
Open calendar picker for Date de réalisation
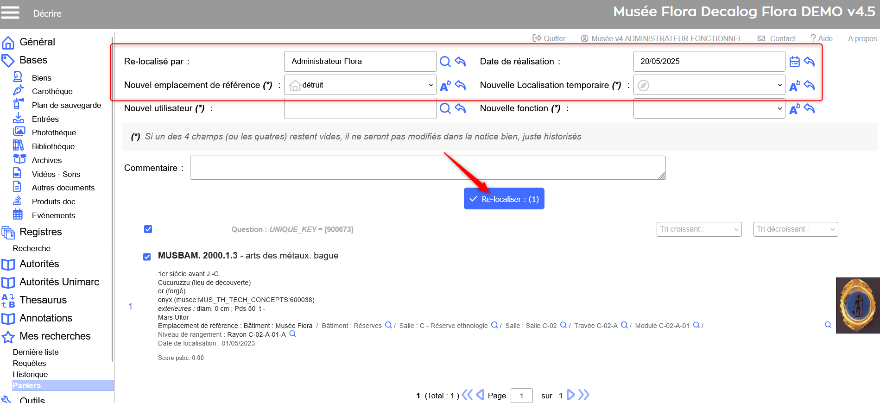794,62
